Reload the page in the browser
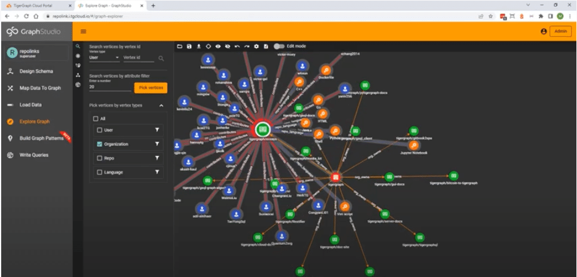 click(26, 16)
